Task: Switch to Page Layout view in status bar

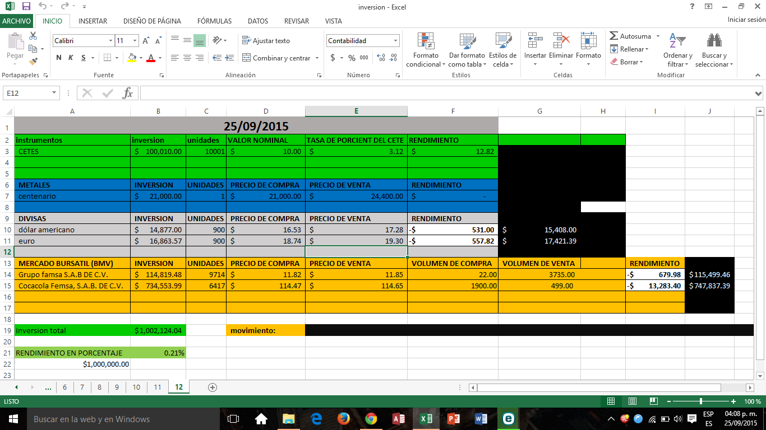Action: 632,401
